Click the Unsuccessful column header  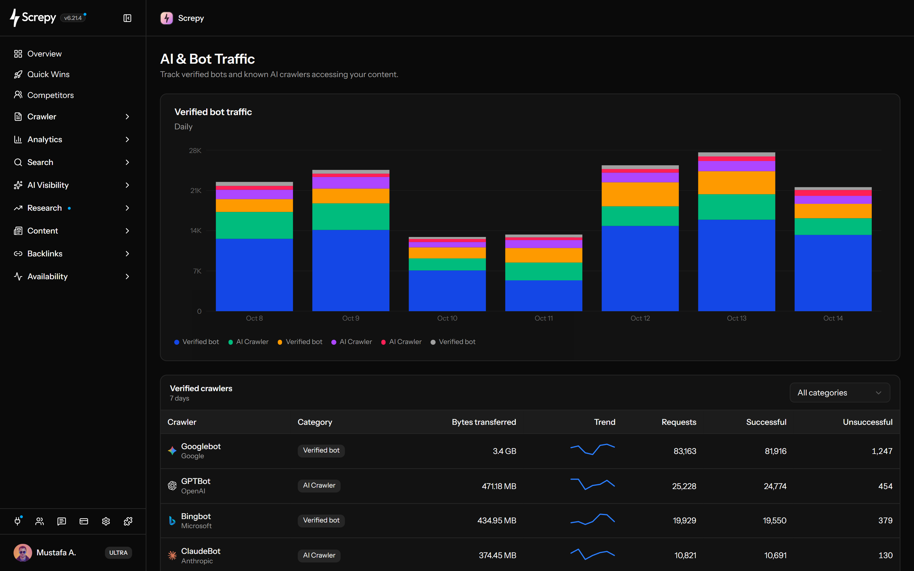click(x=867, y=422)
